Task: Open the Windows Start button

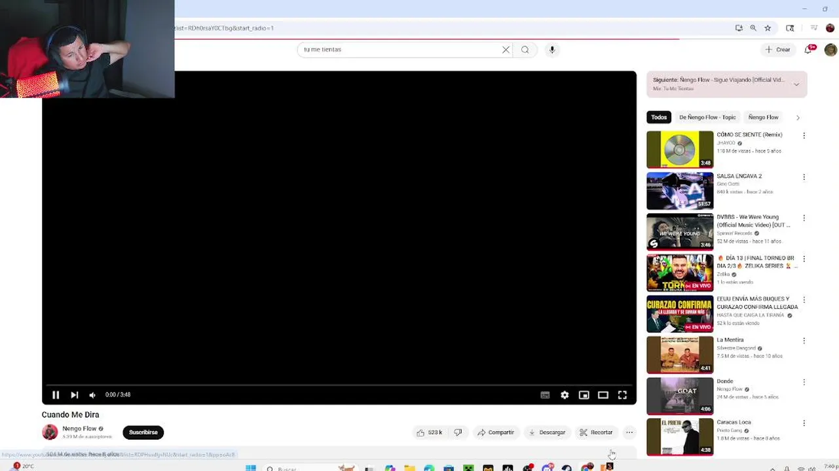Action: click(x=250, y=468)
